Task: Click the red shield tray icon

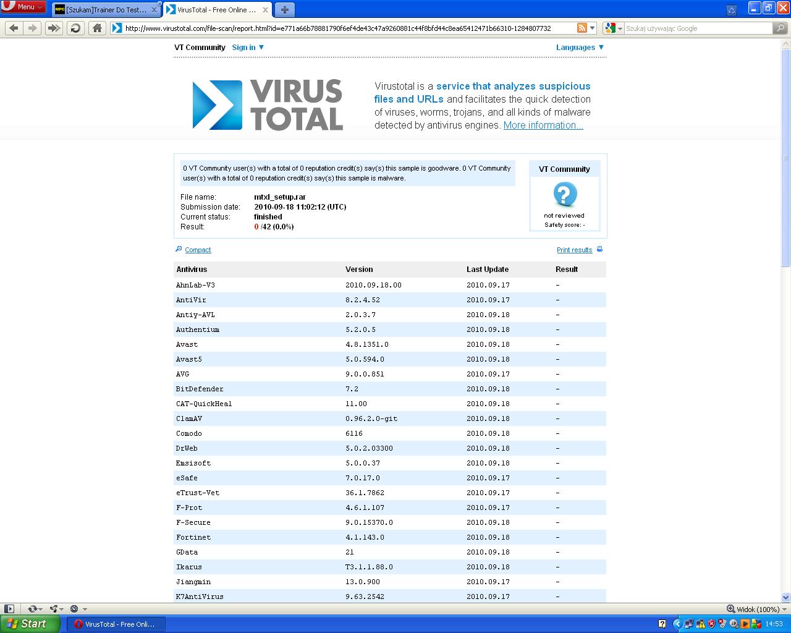Action: pos(711,624)
